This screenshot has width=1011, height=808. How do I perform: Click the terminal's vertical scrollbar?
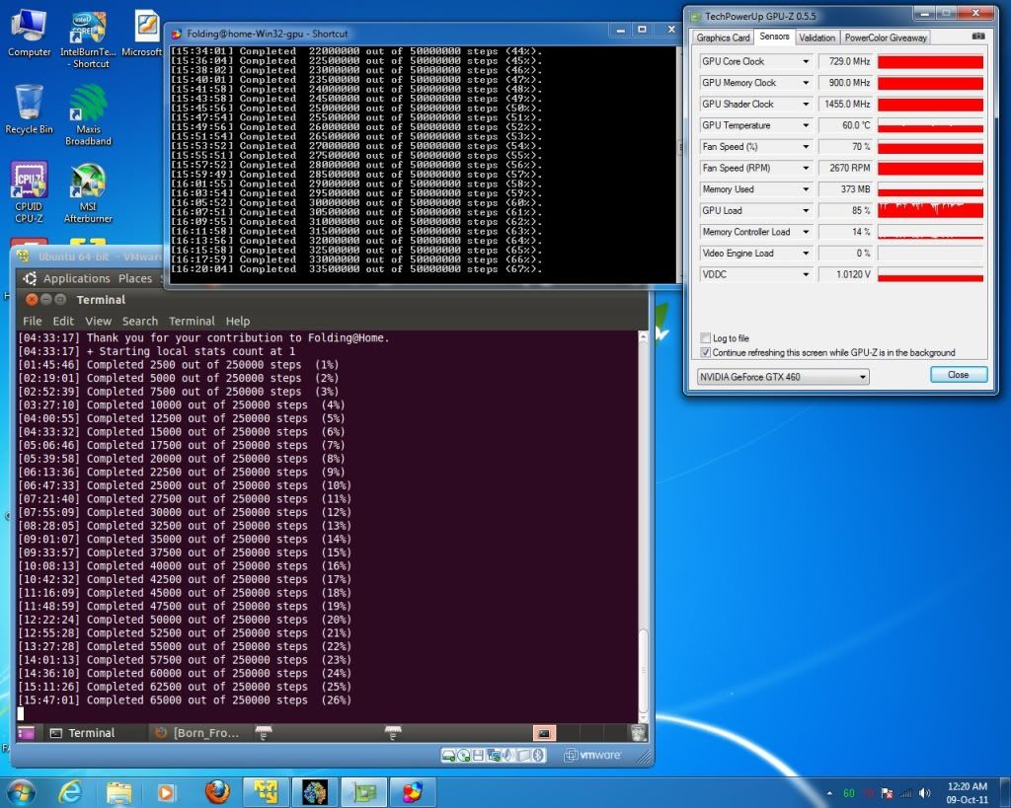tap(643, 527)
